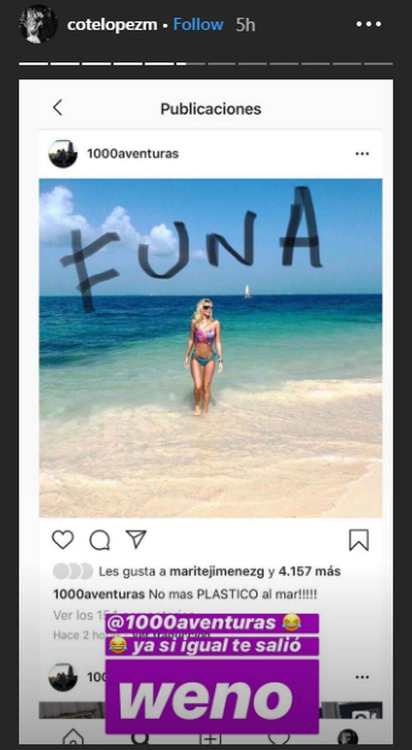412x750 pixels.
Task: View the 4.157 más likes list
Action: click(x=310, y=572)
